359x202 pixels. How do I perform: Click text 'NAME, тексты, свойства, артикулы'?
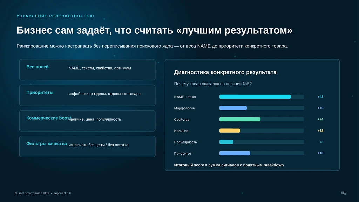click(x=100, y=68)
